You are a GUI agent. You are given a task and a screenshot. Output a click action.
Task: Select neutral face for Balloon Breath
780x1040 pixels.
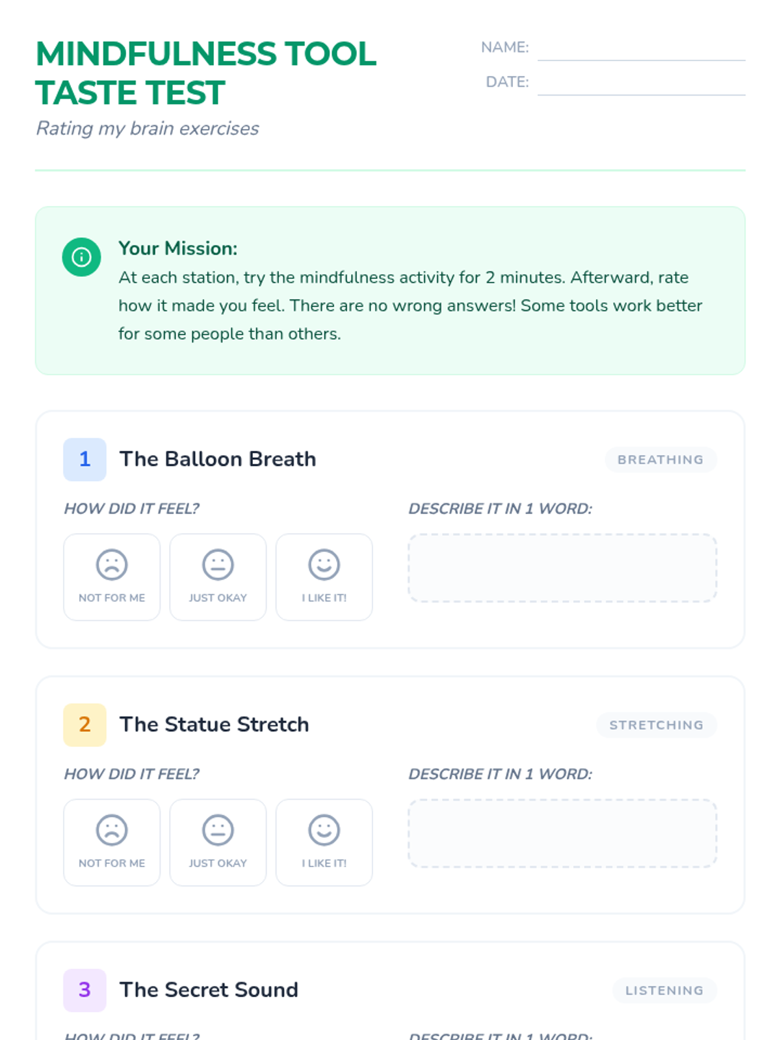[218, 564]
